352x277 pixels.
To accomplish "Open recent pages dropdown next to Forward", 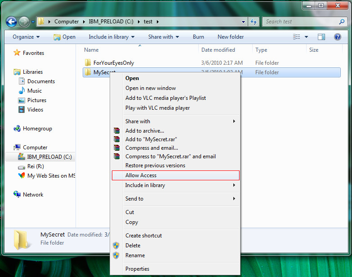I will (x=33, y=22).
